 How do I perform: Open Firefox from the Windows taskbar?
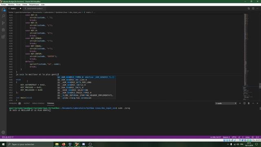tap(64, 144)
